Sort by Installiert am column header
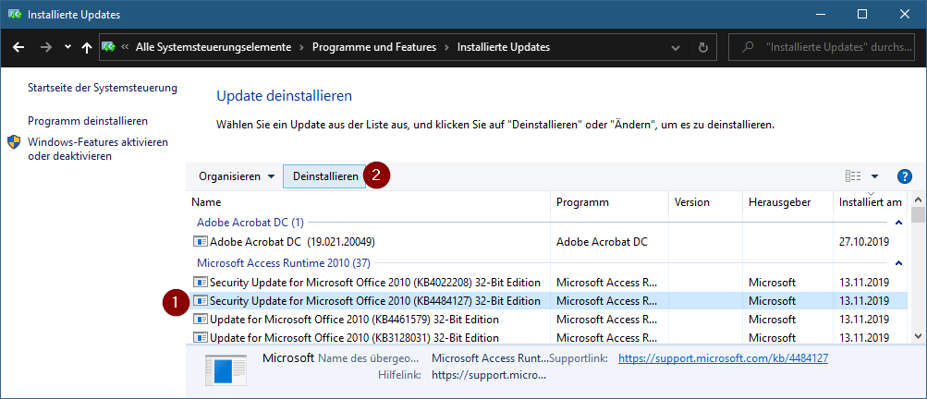 871,202
